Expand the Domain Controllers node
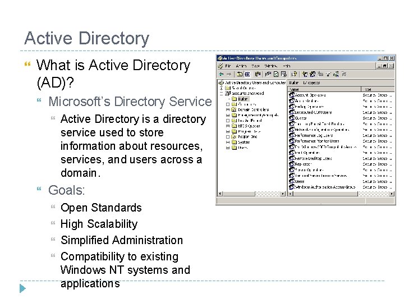This screenshot has height=303, width=404. click(x=228, y=110)
